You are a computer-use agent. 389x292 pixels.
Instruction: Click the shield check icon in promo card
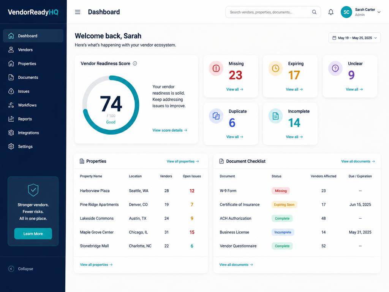point(33,190)
